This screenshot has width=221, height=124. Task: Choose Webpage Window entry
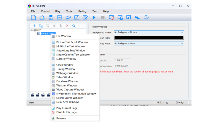(x=75, y=73)
